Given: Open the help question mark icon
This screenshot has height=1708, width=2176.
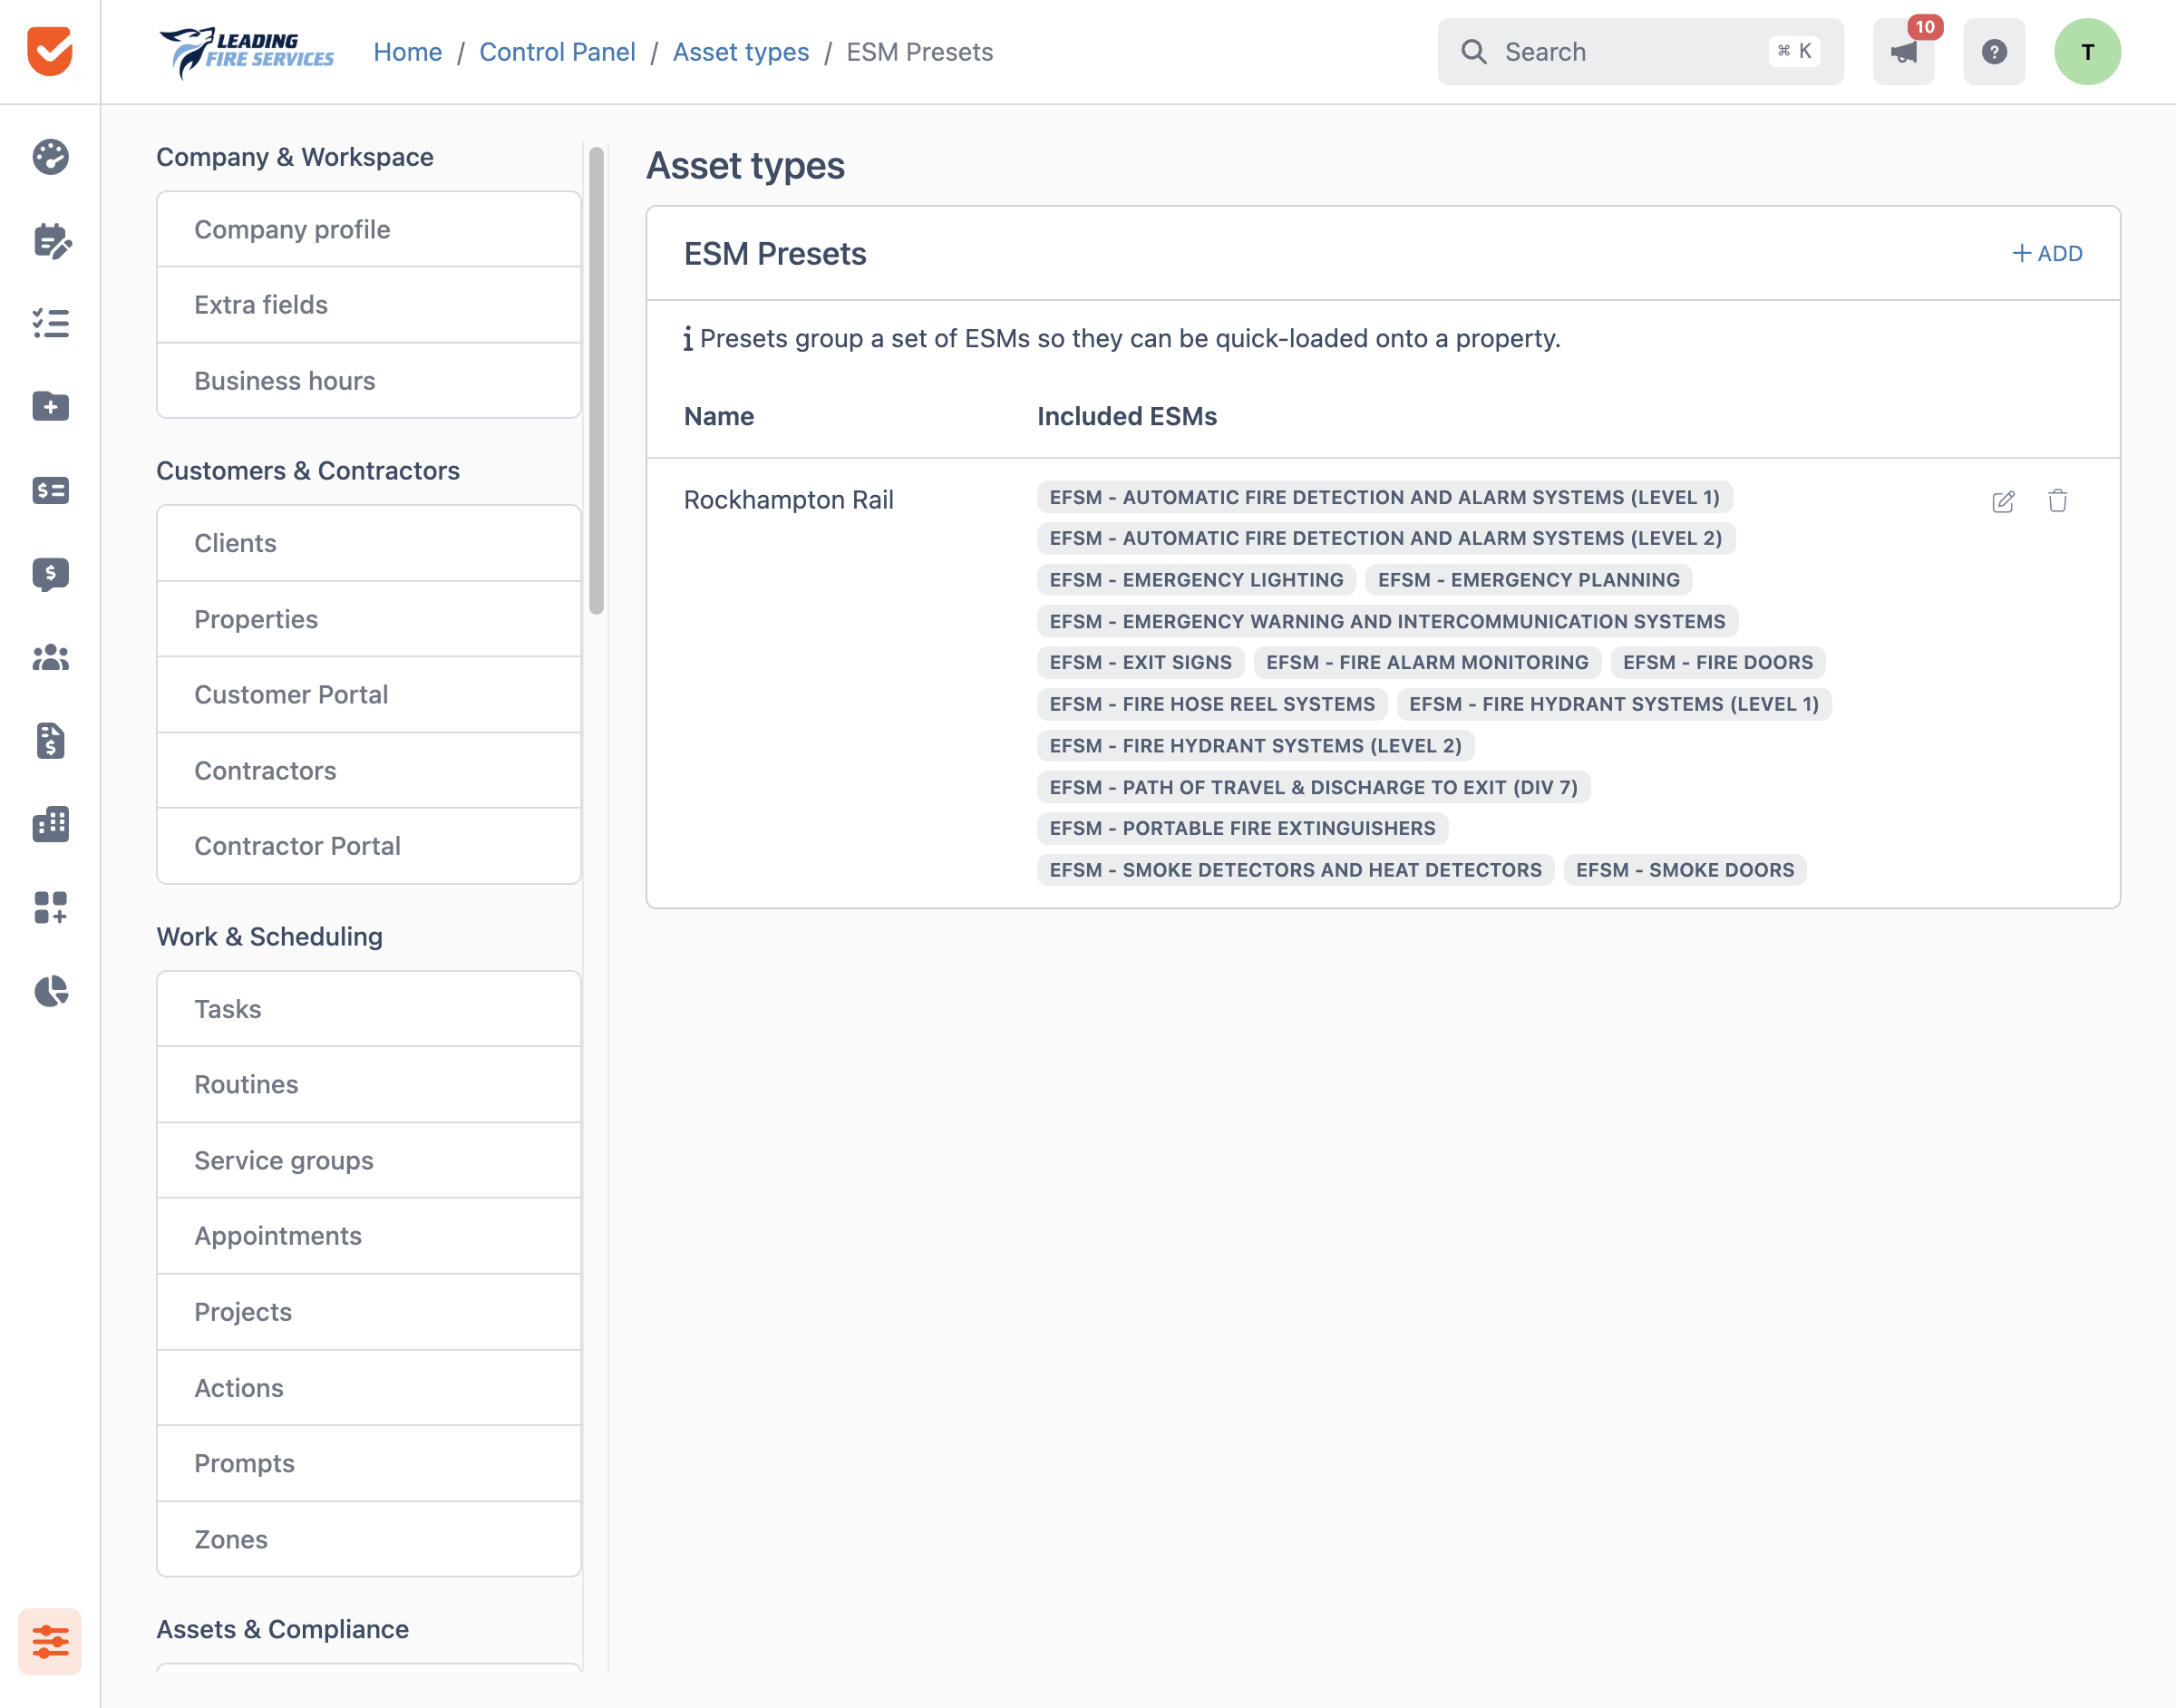Looking at the screenshot, I should [x=1994, y=51].
